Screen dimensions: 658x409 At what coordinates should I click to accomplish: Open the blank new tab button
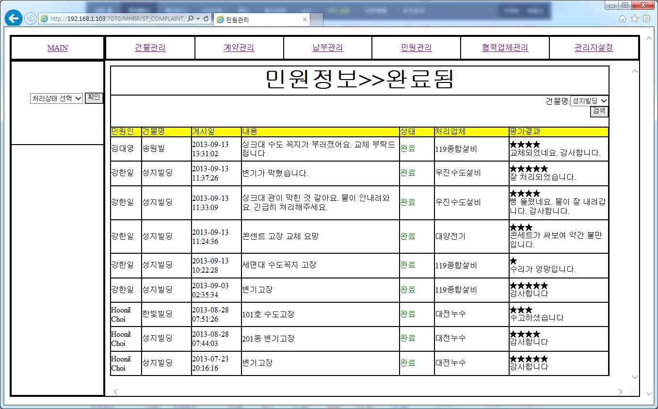317,19
